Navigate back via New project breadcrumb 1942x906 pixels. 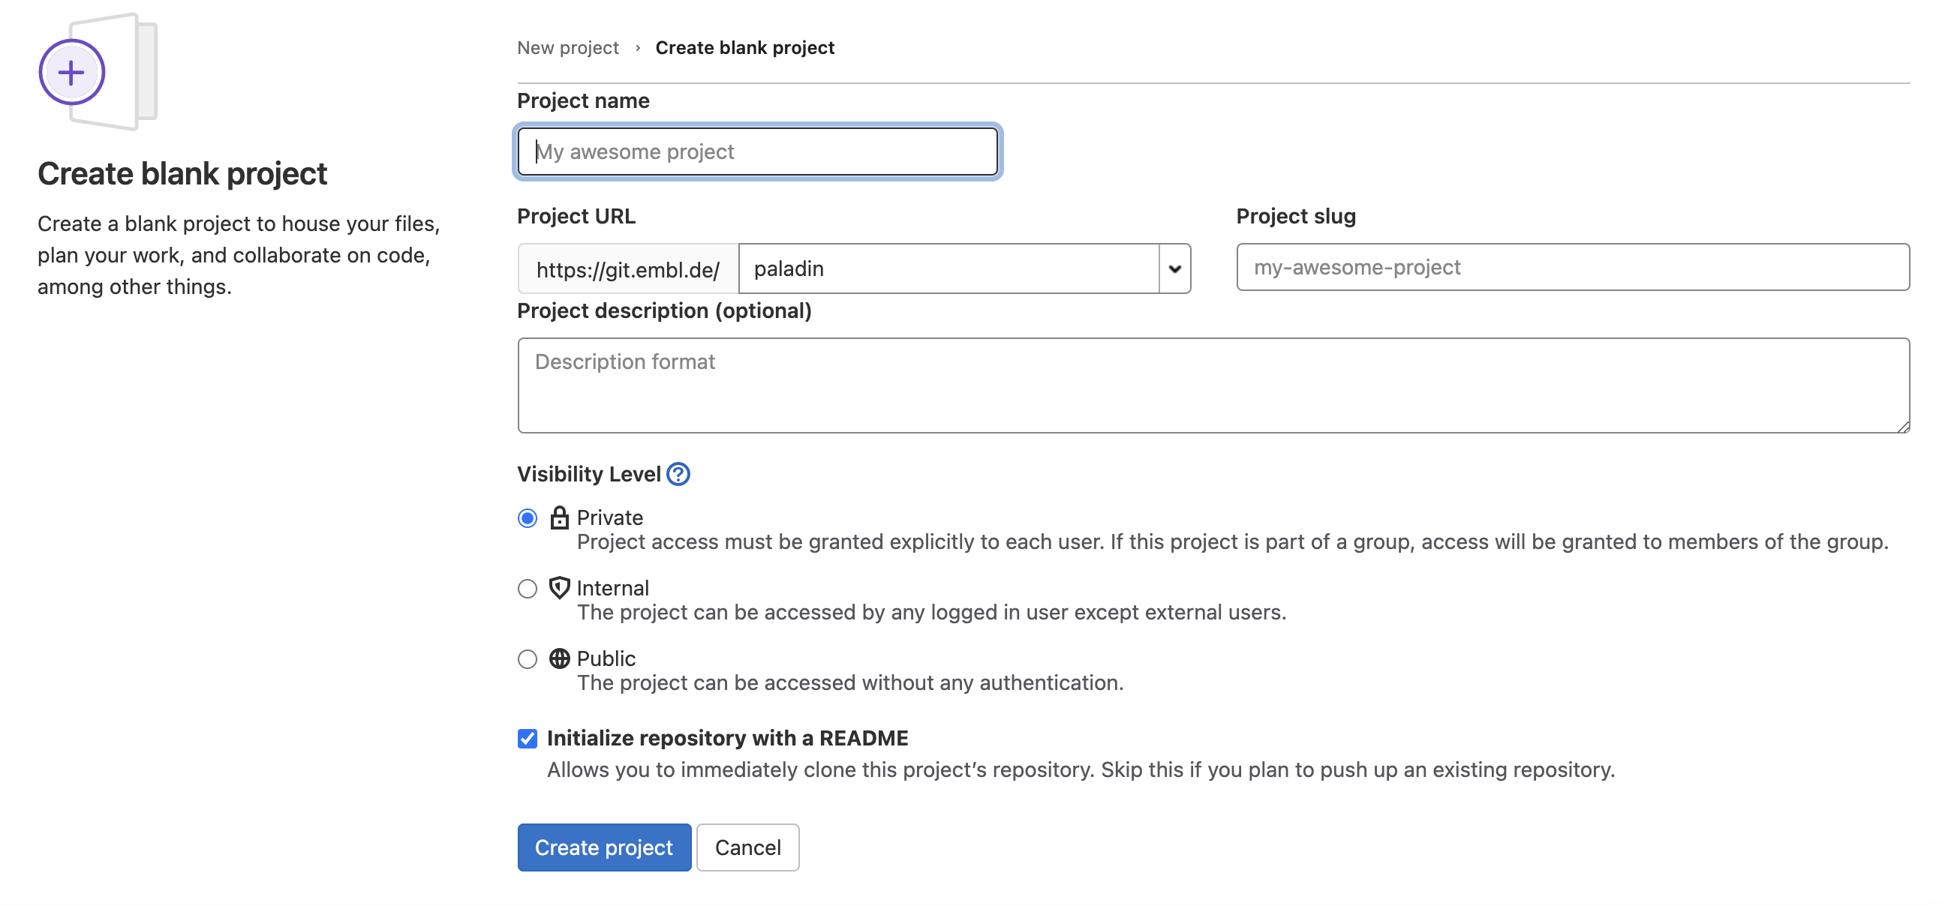coord(567,46)
